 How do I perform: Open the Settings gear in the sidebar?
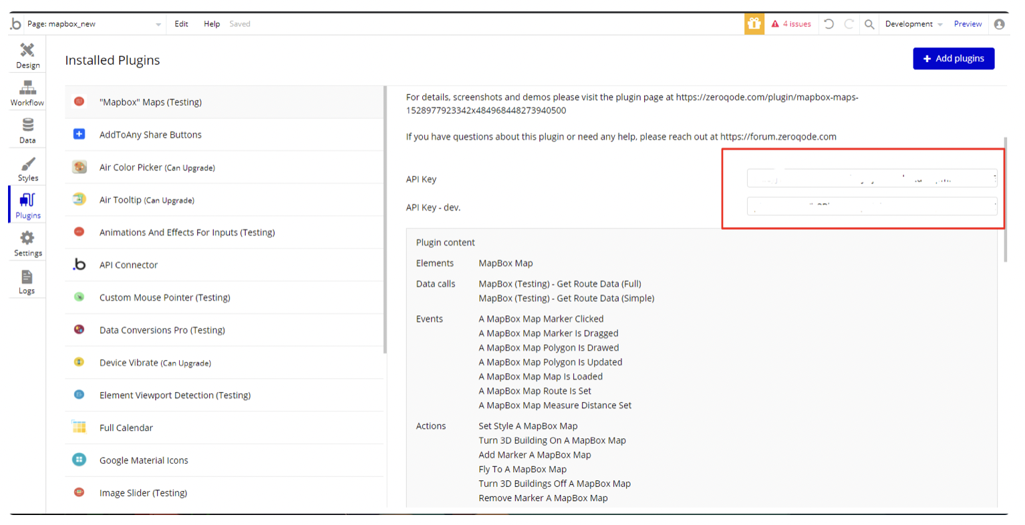click(27, 243)
